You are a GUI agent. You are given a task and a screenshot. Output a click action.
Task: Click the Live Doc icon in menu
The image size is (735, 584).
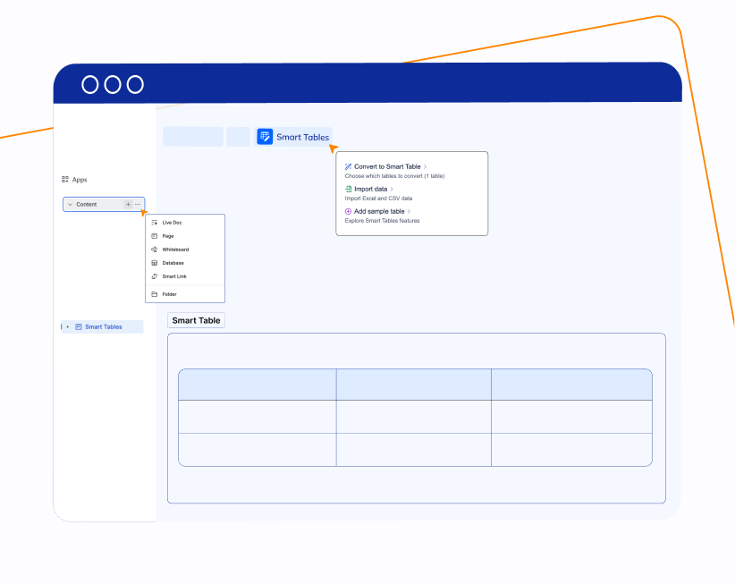155,223
